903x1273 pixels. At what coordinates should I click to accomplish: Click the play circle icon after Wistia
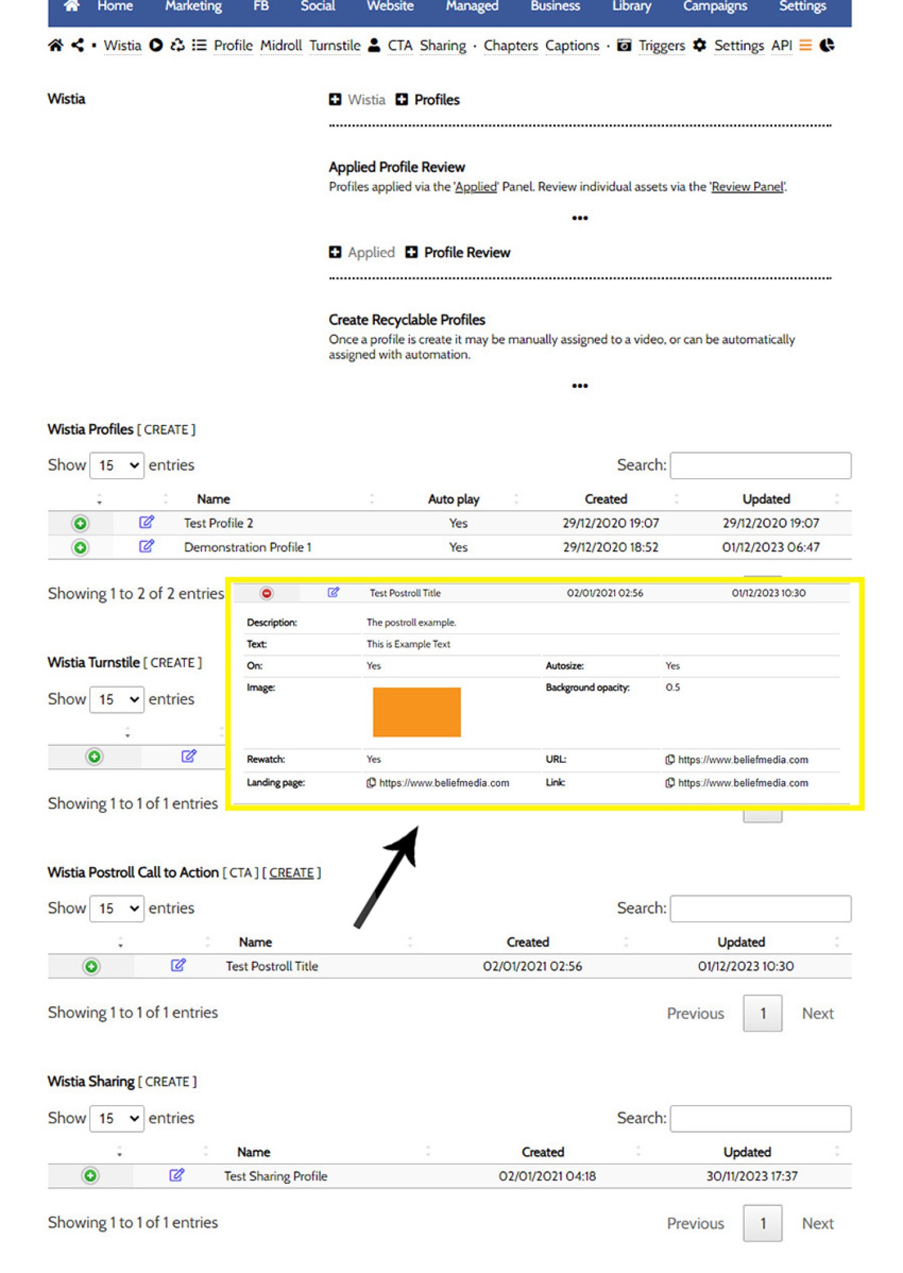click(156, 45)
